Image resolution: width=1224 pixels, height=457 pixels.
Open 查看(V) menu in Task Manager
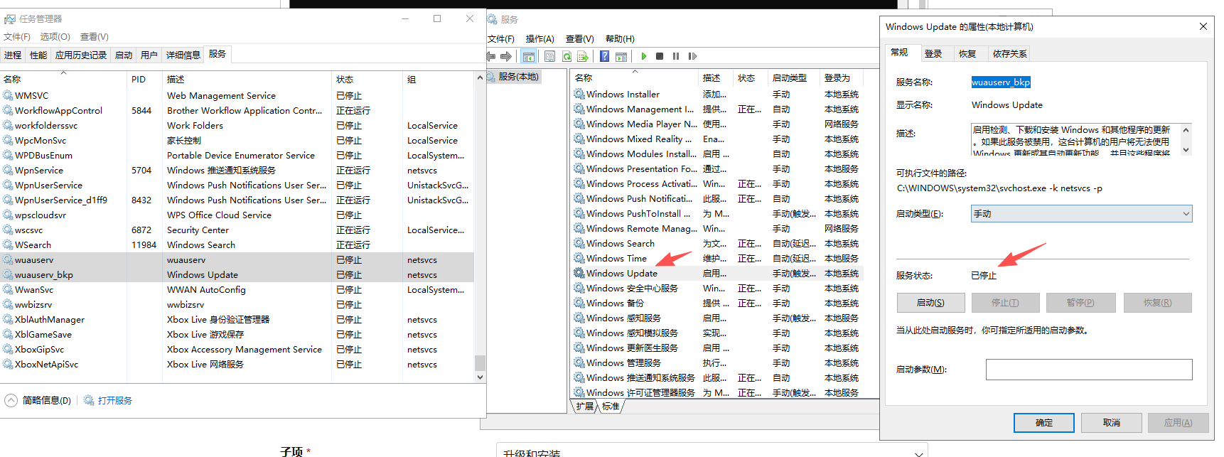point(95,36)
